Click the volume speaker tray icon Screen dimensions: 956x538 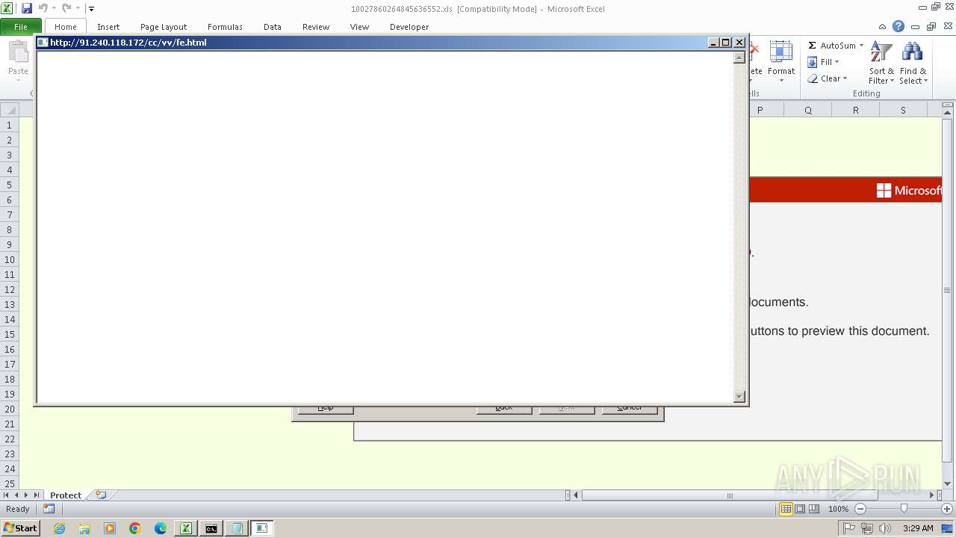[x=885, y=528]
